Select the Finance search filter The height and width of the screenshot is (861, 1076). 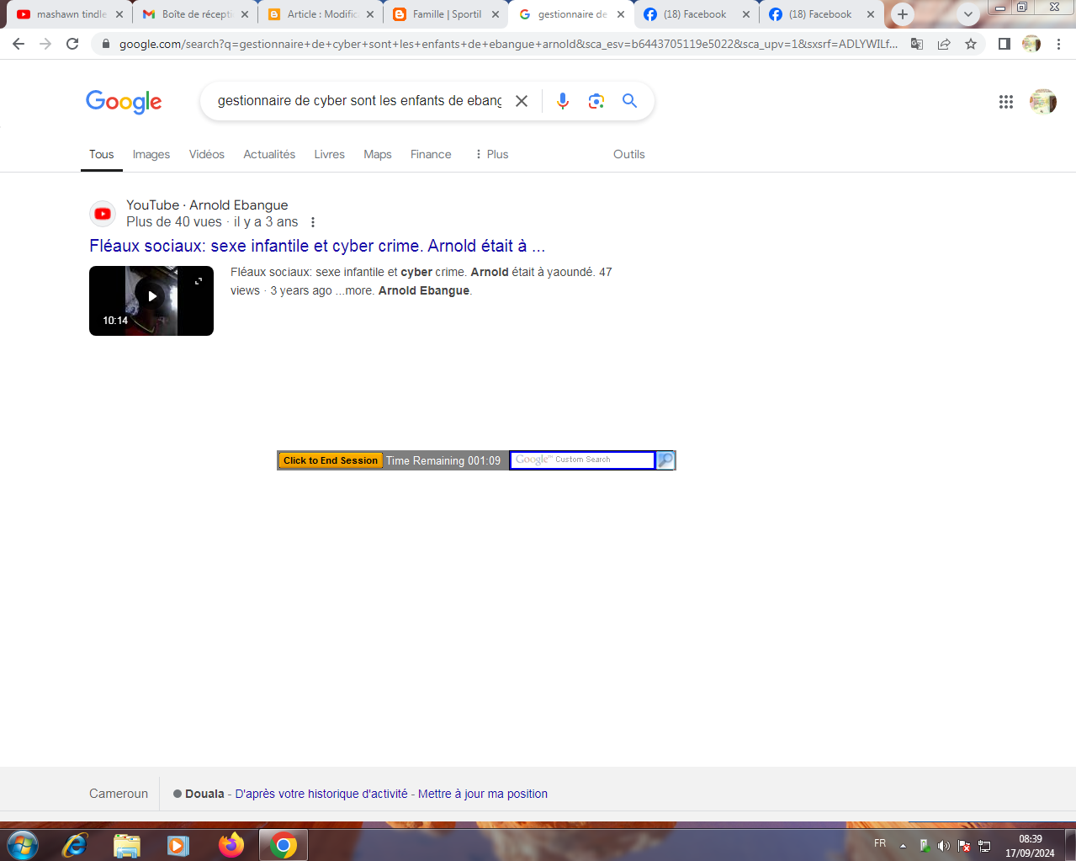tap(431, 154)
